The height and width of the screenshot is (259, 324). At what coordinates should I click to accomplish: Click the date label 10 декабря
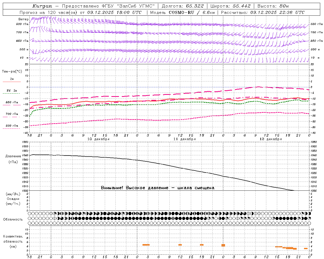[x=98, y=139]
